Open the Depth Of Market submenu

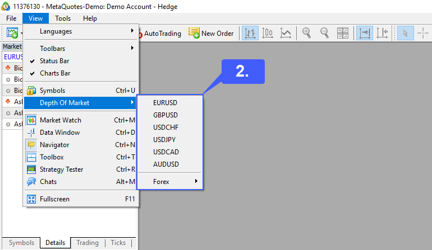pos(81,103)
